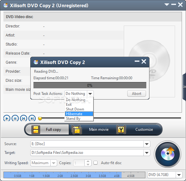This screenshot has height=181, width=186.
Task: Click the yellow playback slider knob
Action: (40, 118)
